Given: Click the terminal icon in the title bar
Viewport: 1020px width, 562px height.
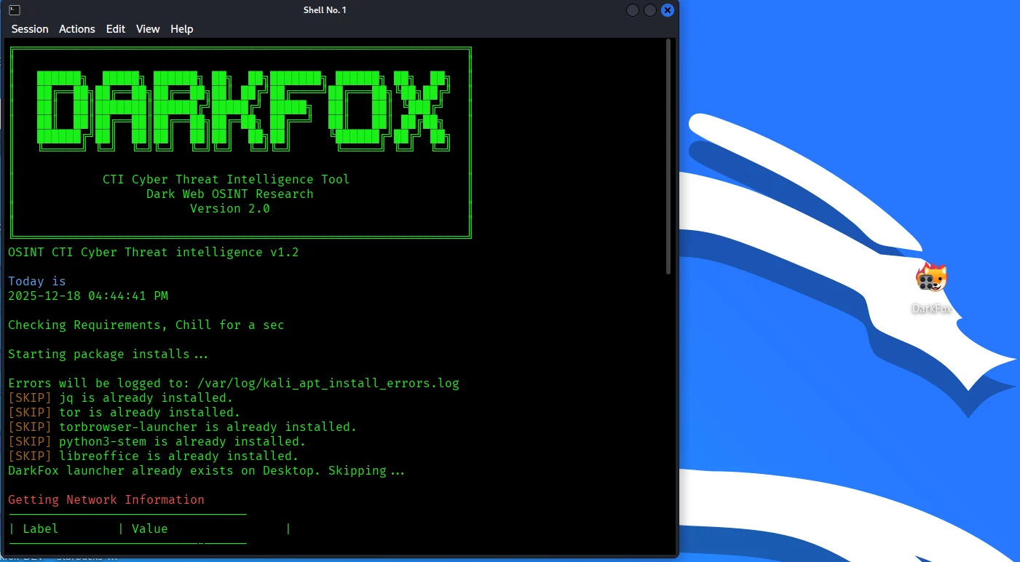Looking at the screenshot, I should [15, 10].
